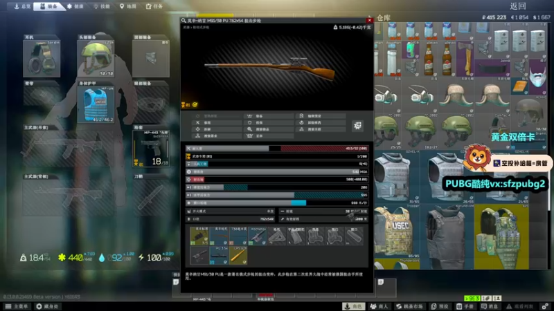
Task: Switch to the 任务 tasks tab
Action: [x=154, y=6]
